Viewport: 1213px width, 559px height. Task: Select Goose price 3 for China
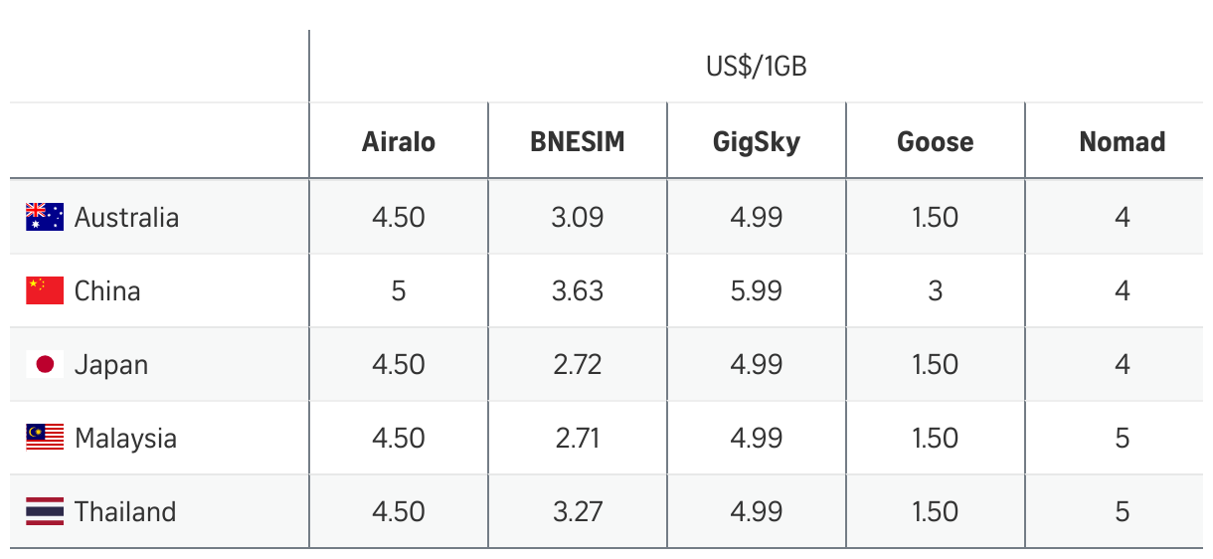coord(936,290)
